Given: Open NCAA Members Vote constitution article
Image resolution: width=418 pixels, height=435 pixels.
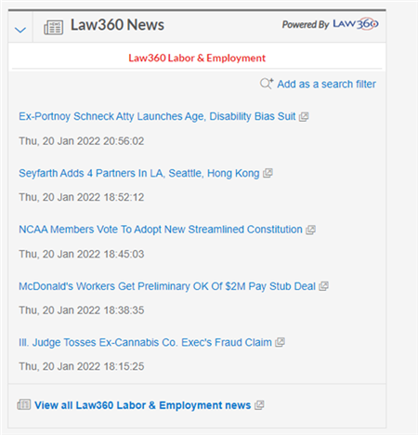Looking at the screenshot, I should click(161, 230).
